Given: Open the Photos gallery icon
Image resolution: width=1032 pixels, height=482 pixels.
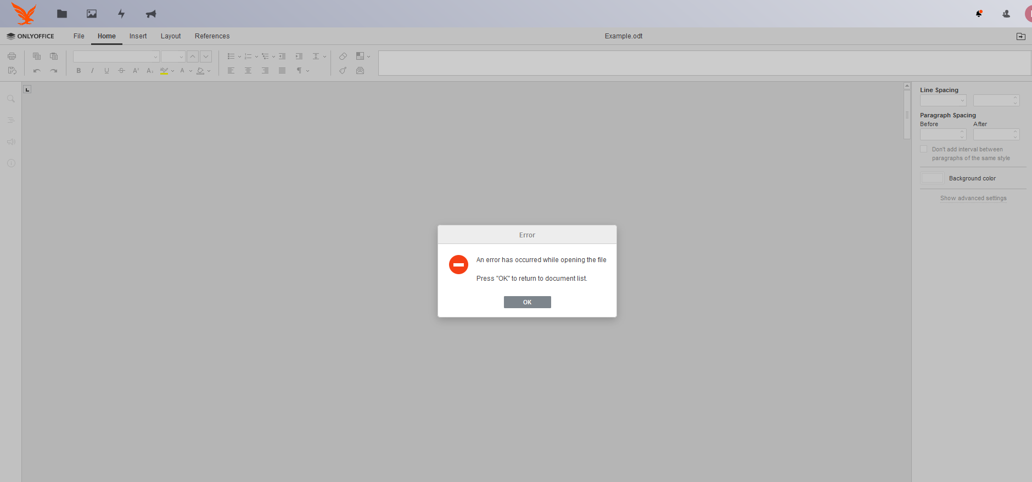Looking at the screenshot, I should click(92, 14).
